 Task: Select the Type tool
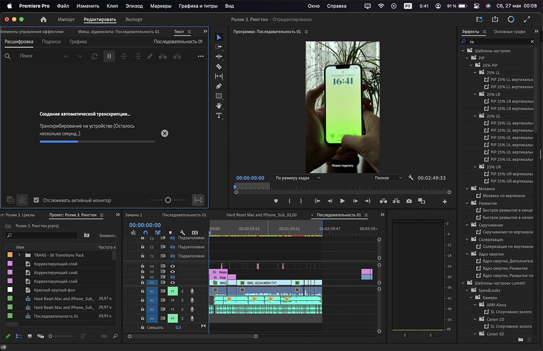click(219, 116)
